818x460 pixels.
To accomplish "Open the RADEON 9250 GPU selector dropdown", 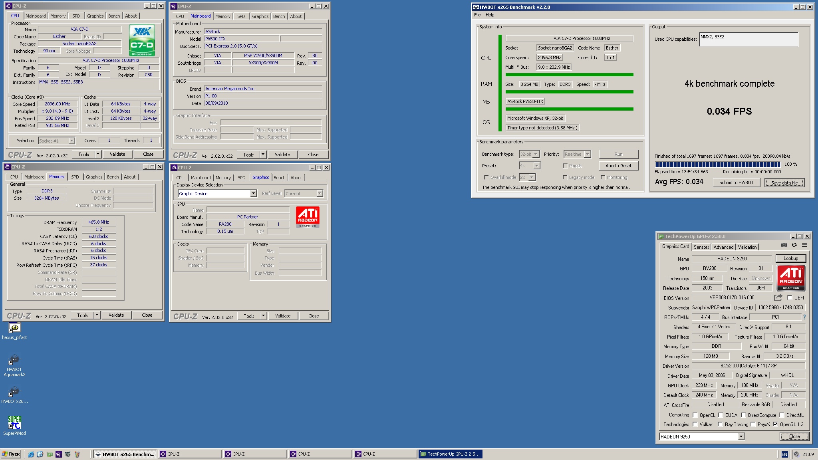I will pyautogui.click(x=701, y=437).
